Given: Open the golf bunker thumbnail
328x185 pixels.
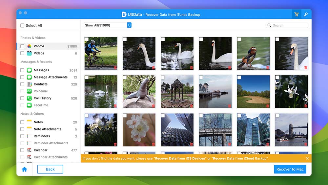Looking at the screenshot, I should coord(253,92).
